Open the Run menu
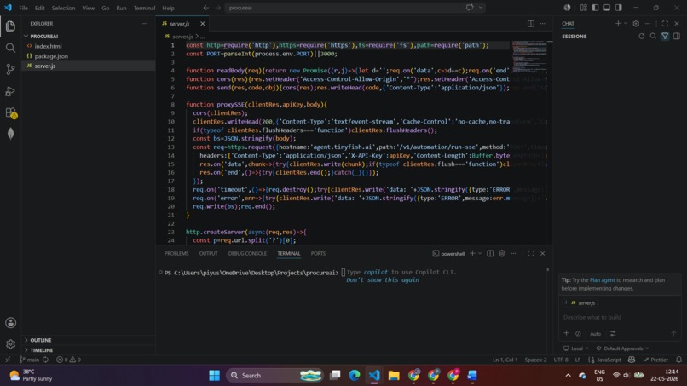 coord(121,8)
